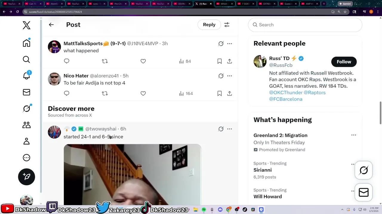
Task: Ask Grok about twowayshai post
Action: pos(221,129)
